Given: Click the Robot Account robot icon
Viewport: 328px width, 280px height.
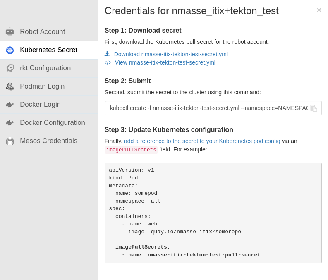Looking at the screenshot, I should 10,31.
